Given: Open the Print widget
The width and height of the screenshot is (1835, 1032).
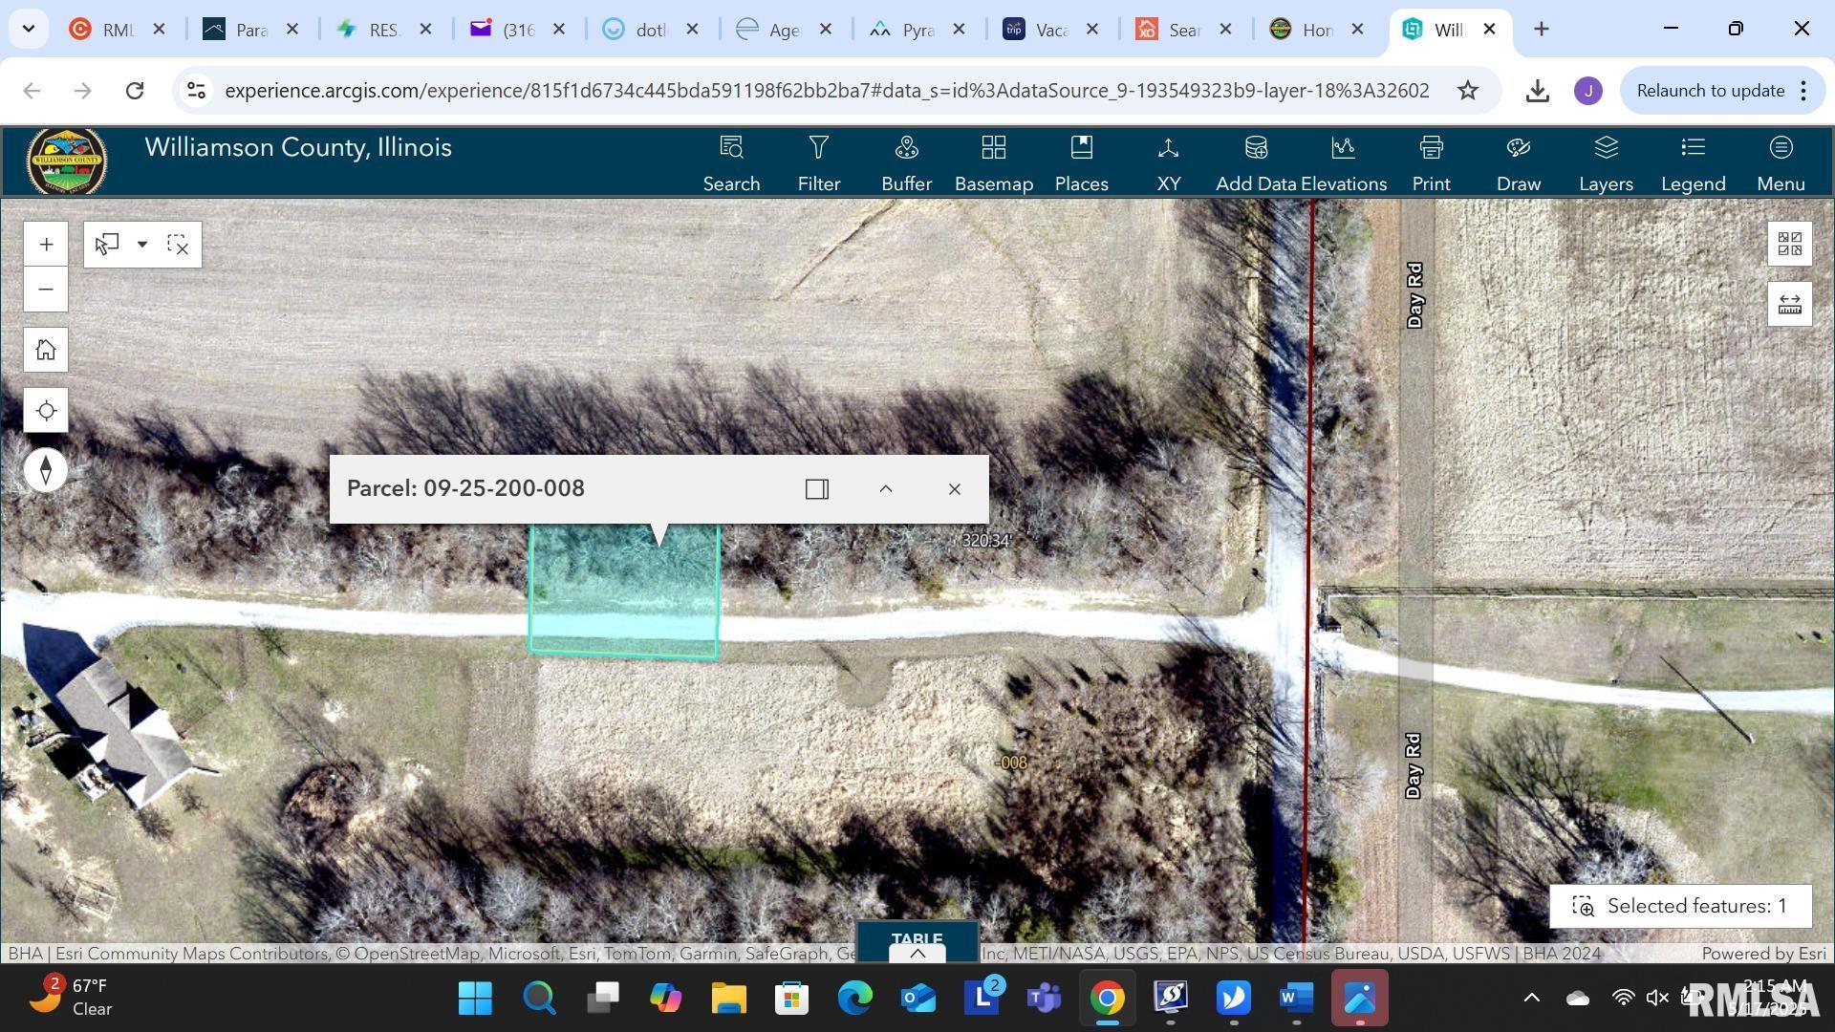Looking at the screenshot, I should 1430,161.
